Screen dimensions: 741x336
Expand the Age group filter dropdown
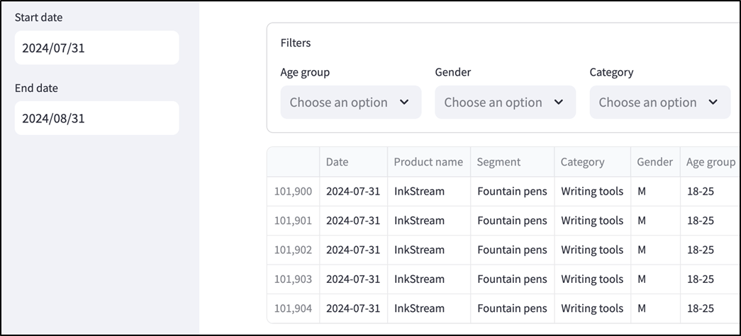pos(351,103)
